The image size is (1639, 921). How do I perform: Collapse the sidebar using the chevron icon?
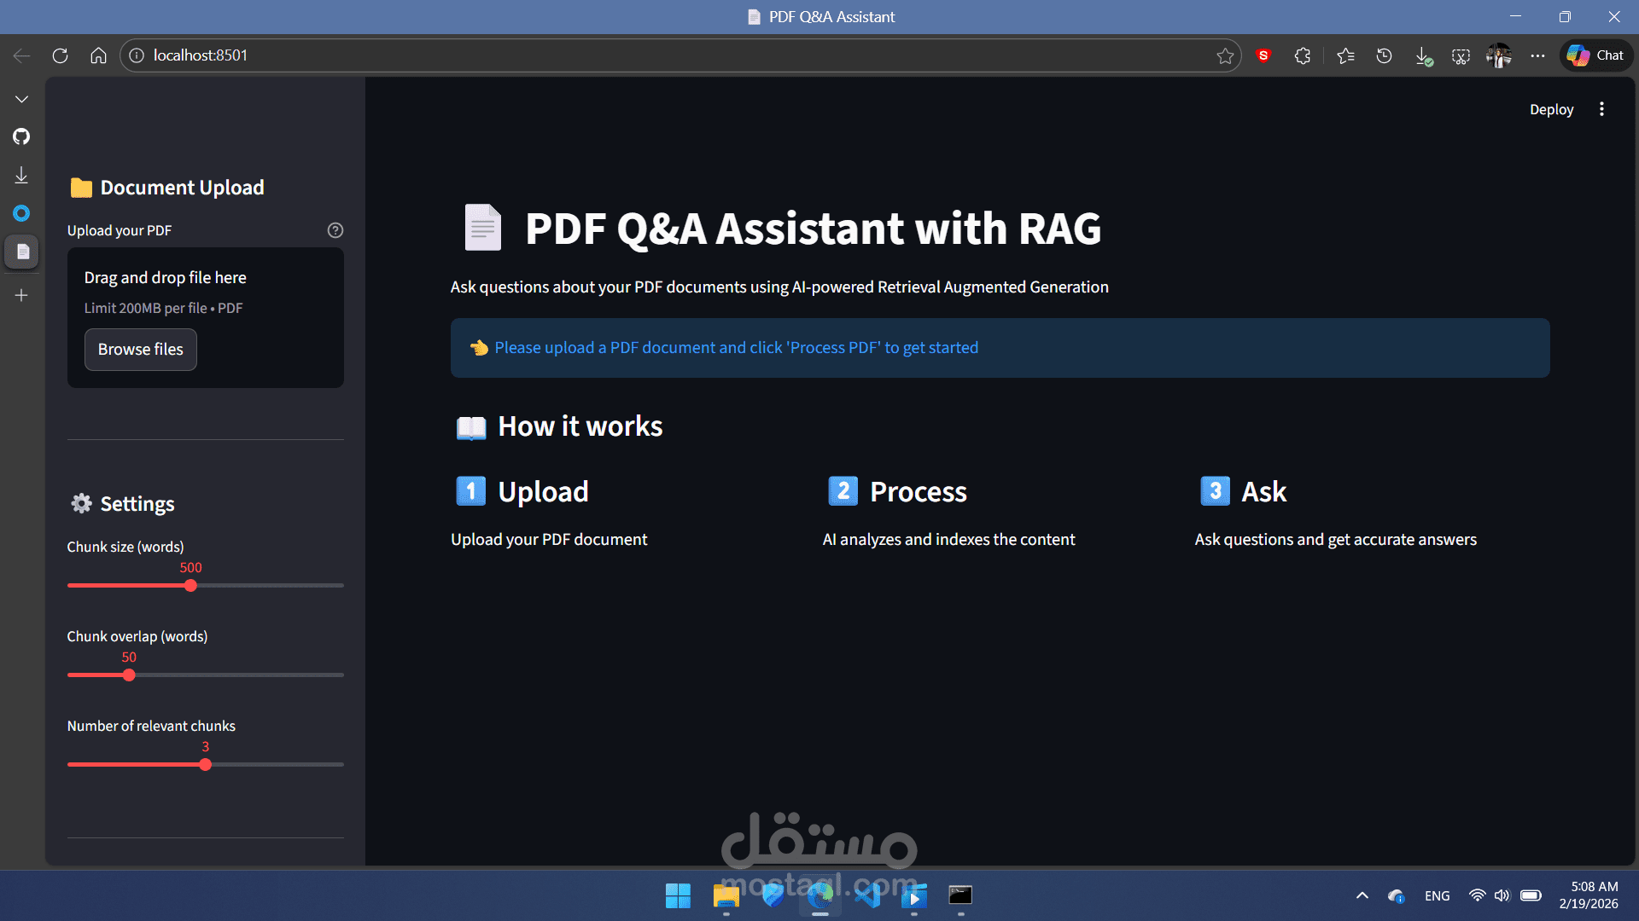pyautogui.click(x=21, y=98)
